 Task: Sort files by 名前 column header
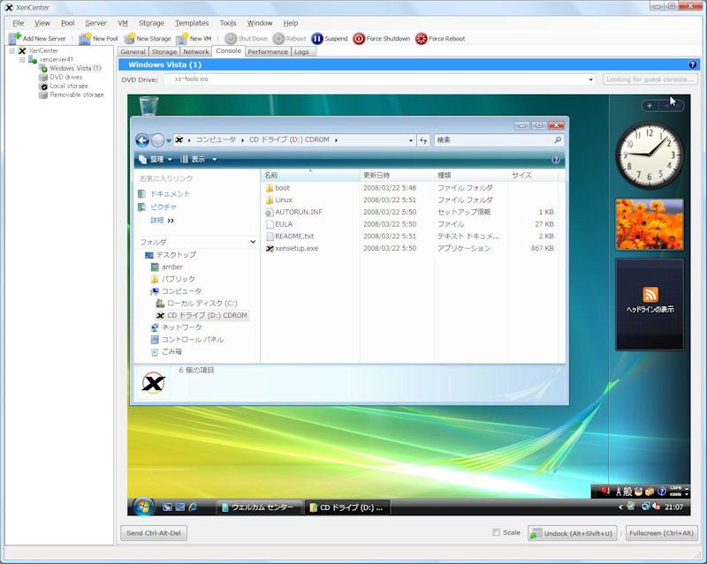pos(311,176)
